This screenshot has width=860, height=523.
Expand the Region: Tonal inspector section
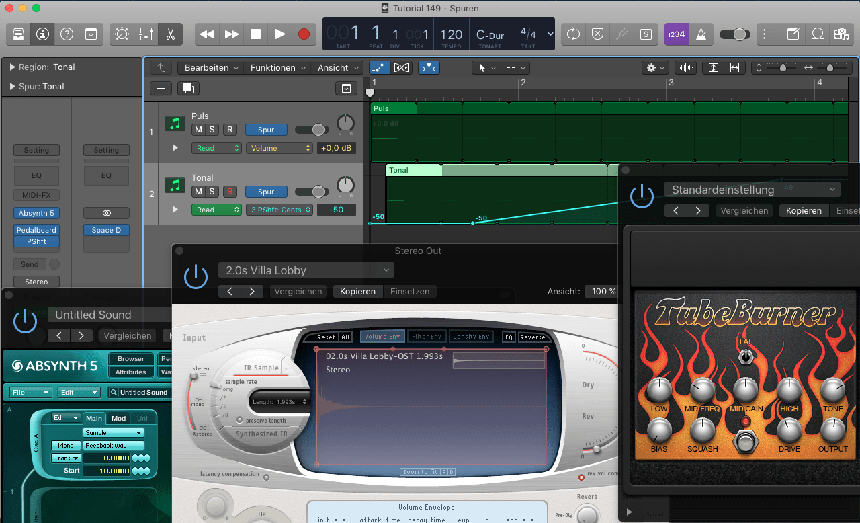click(x=11, y=67)
